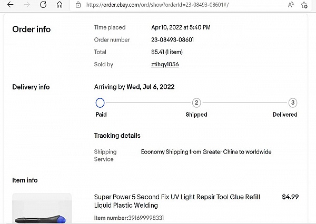
Task: Click the lock icon beside the URL
Action: pos(78,5)
